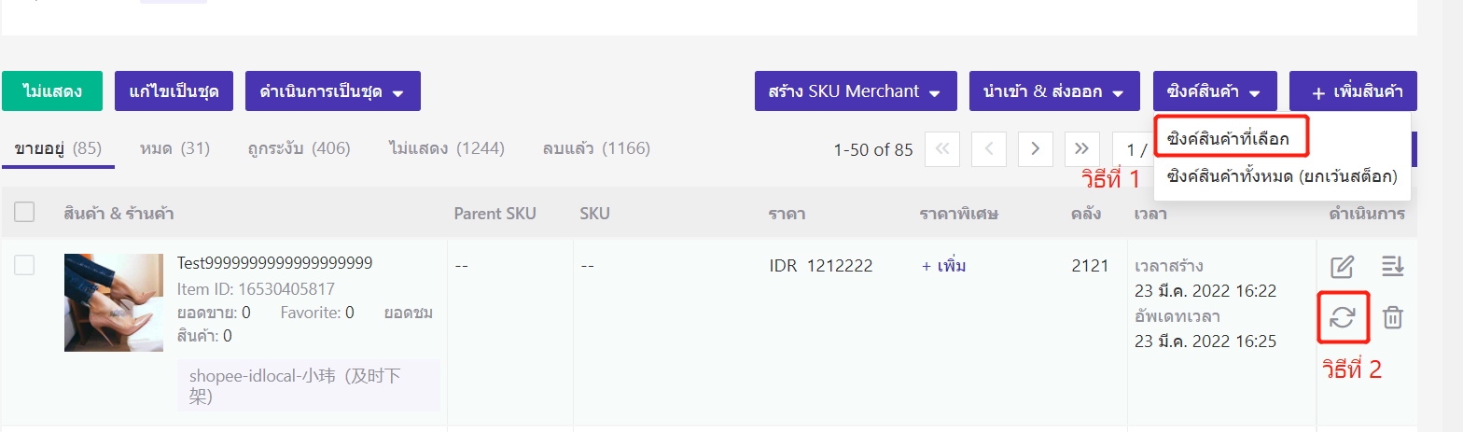The height and width of the screenshot is (432, 1463).
Task: Expand the ดำเนินการเป็นชุด dropdown
Action: [x=333, y=91]
